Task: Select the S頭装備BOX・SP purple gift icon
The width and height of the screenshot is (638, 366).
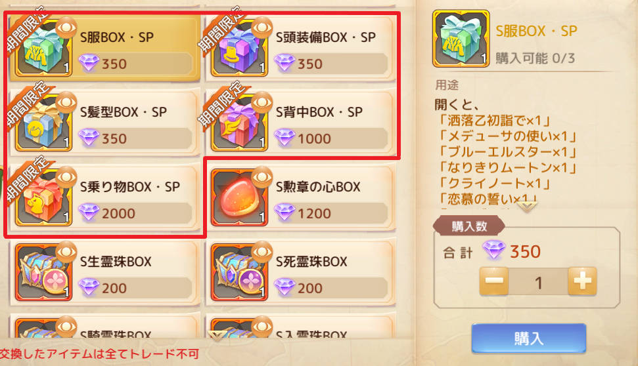Action: [x=239, y=49]
